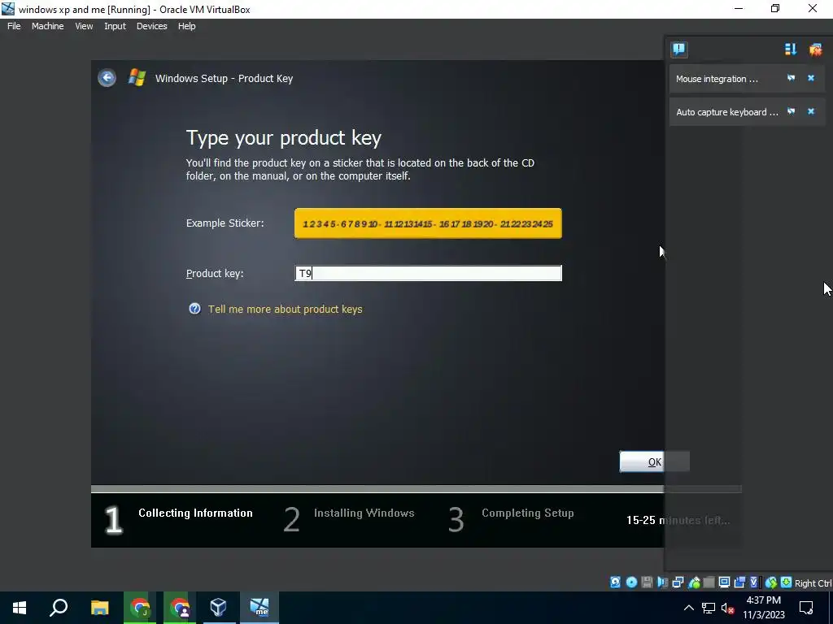The height and width of the screenshot is (624, 833).
Task: Click the USB devices status icon
Action: [694, 582]
